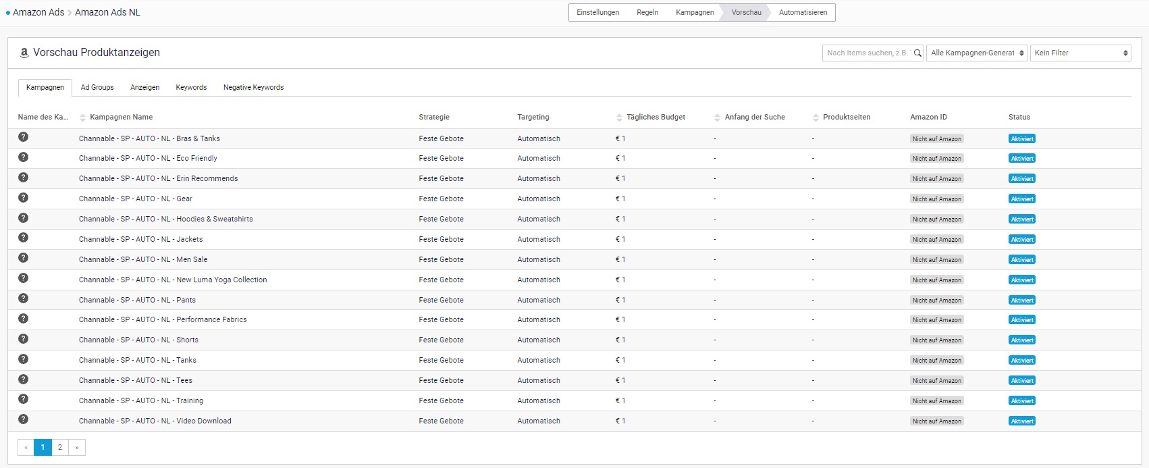Click Channable - SP - AUTO - NL - Men Sale

pyautogui.click(x=143, y=259)
